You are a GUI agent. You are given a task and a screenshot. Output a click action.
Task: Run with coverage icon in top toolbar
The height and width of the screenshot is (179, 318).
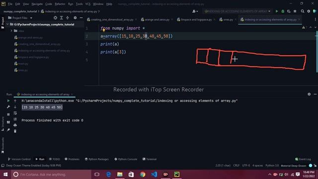click(x=289, y=11)
